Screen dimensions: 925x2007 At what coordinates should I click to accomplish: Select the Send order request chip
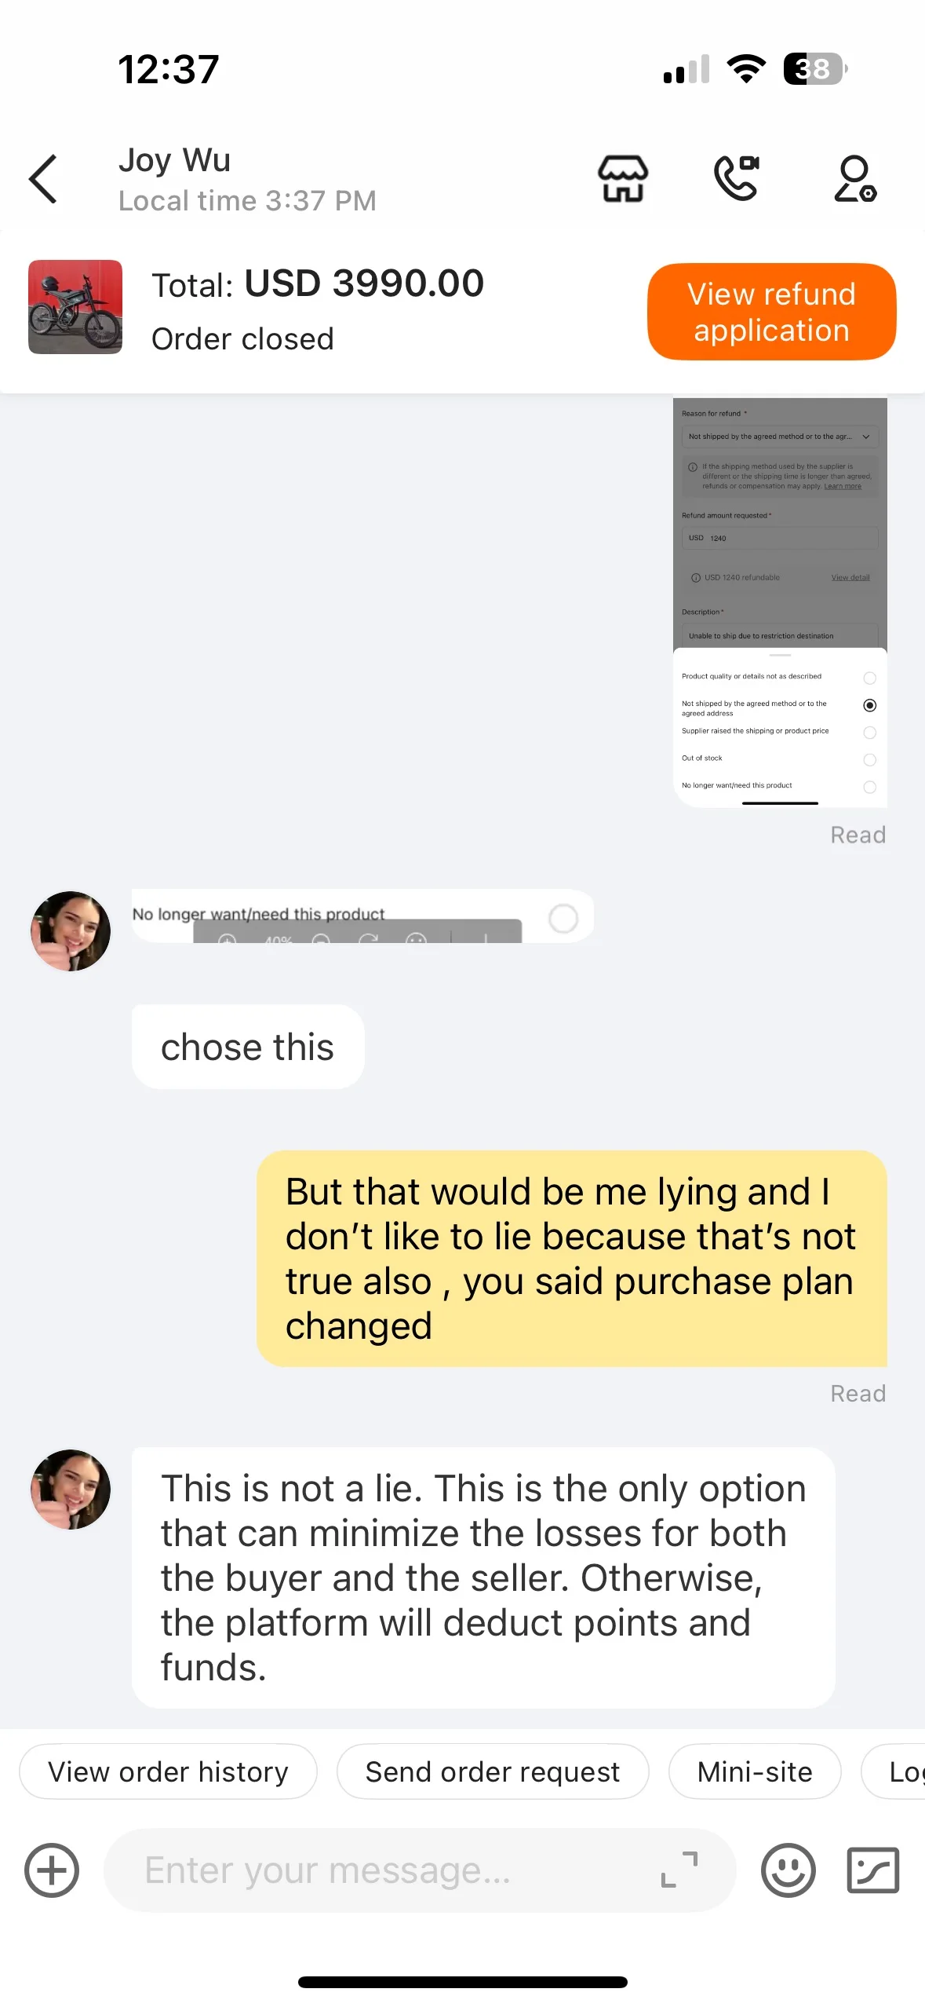493,1771
